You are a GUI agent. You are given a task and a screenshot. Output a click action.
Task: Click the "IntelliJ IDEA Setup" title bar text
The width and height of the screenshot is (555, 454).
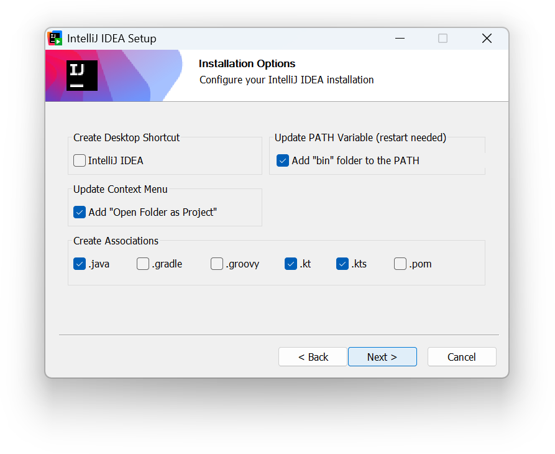pyautogui.click(x=111, y=38)
